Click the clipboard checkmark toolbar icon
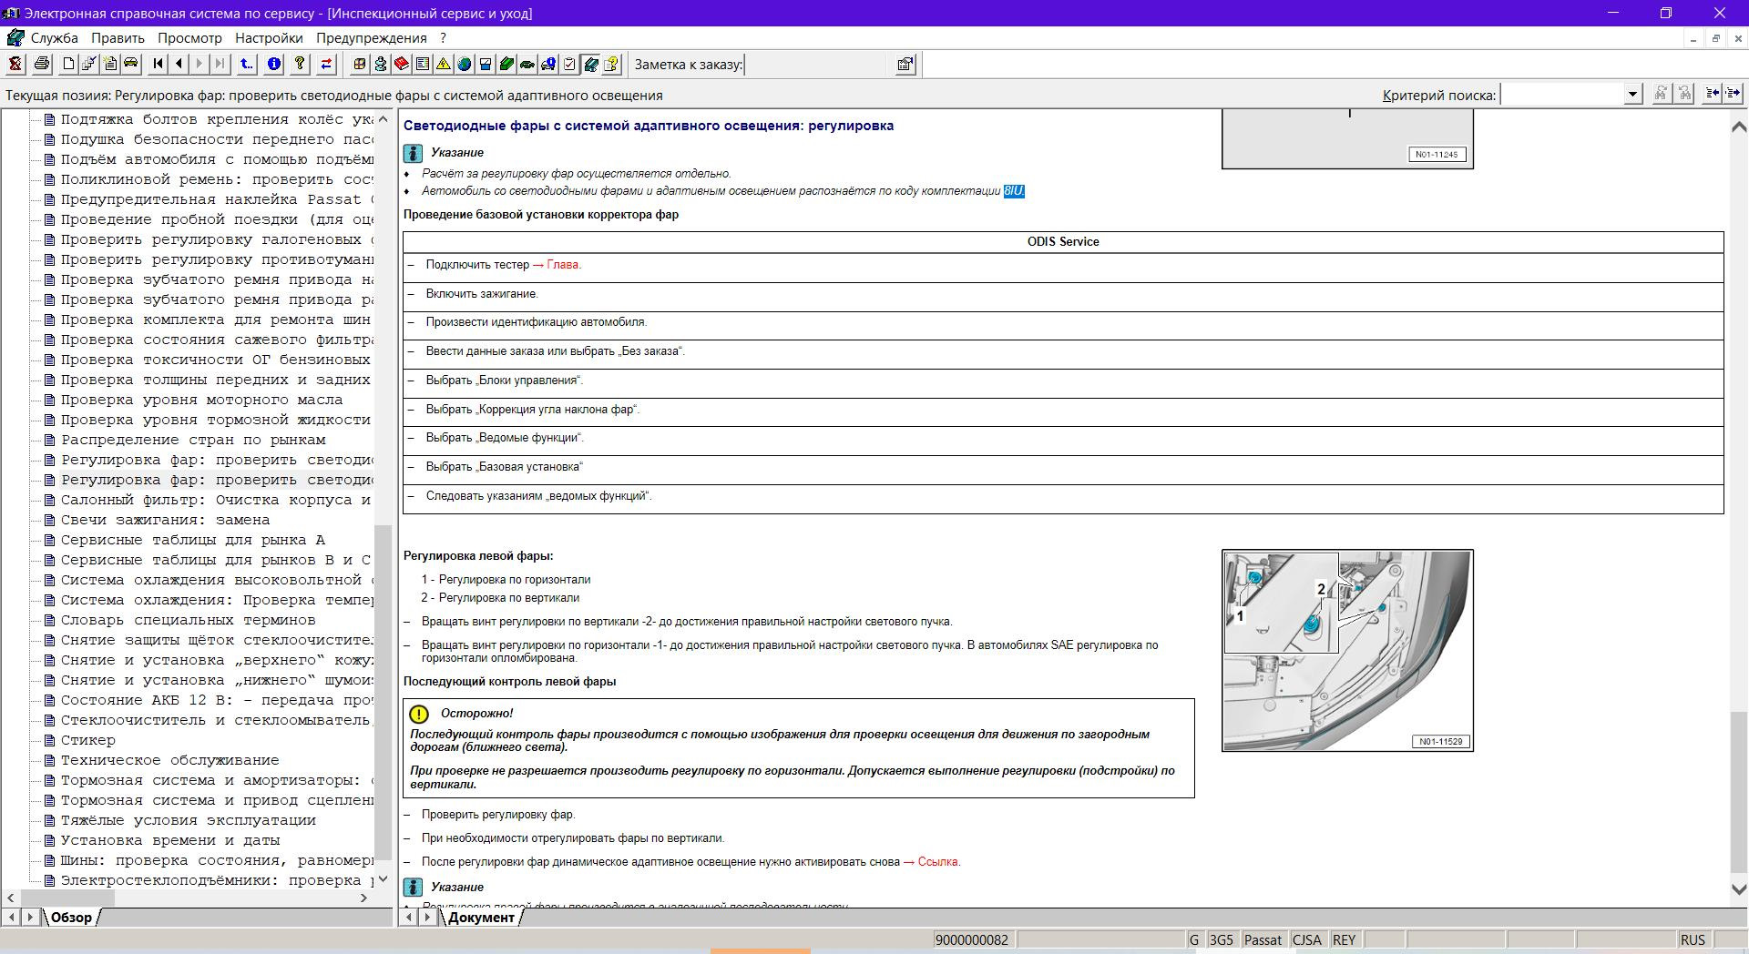 (x=569, y=64)
